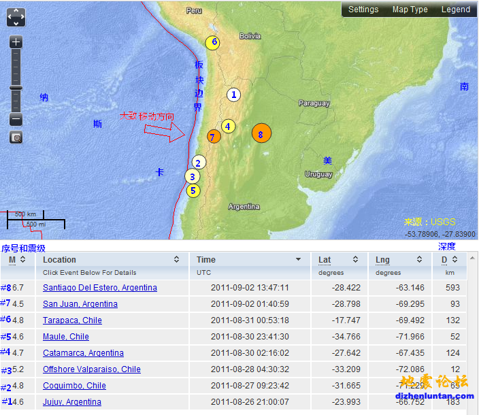Open Jujuy, Argentina event link
This screenshot has height=415, width=479.
(72, 402)
